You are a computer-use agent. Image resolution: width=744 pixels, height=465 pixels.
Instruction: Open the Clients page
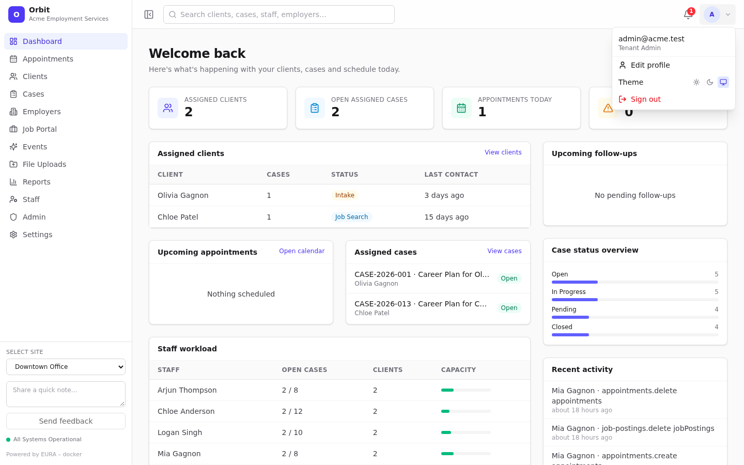coord(66,76)
